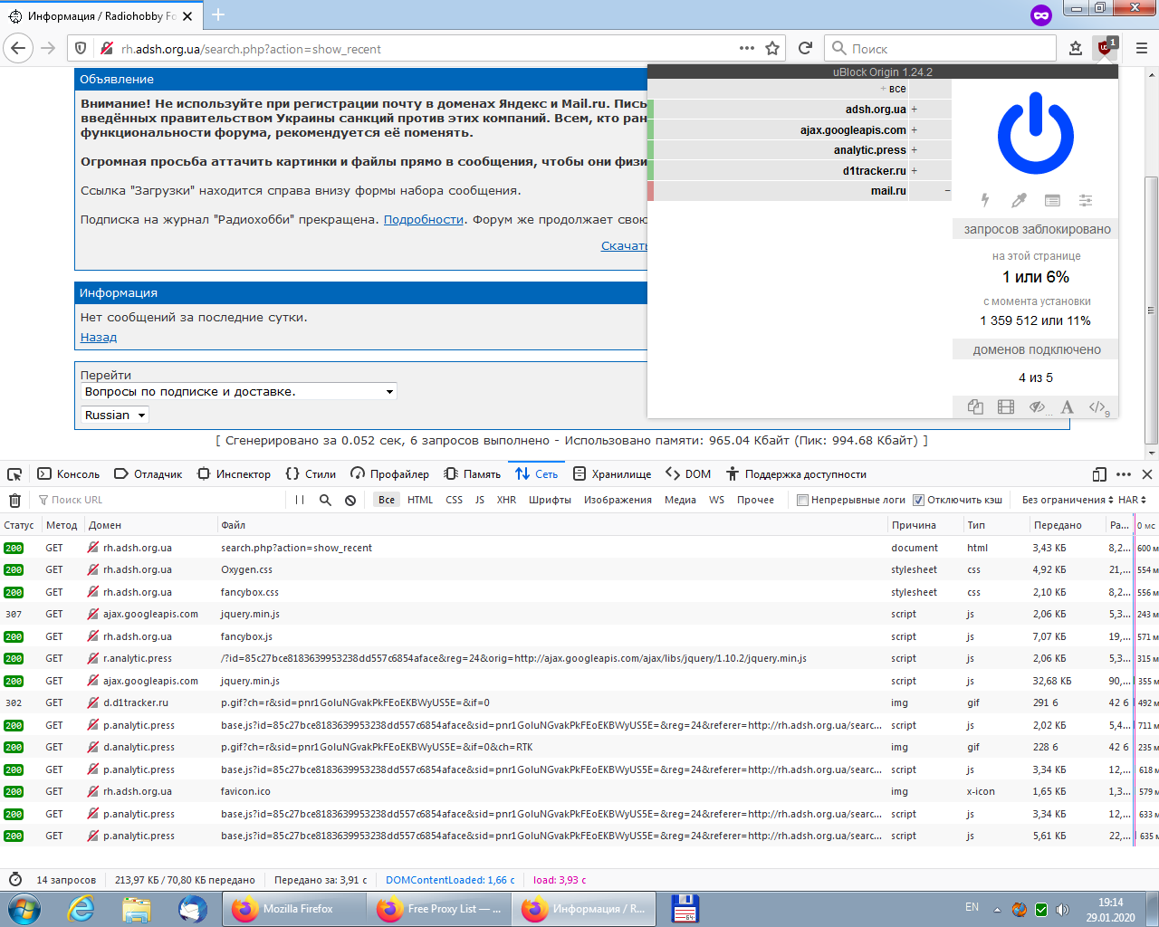Activate the element picker in DevTools
The height and width of the screenshot is (927, 1159).
tap(13, 473)
